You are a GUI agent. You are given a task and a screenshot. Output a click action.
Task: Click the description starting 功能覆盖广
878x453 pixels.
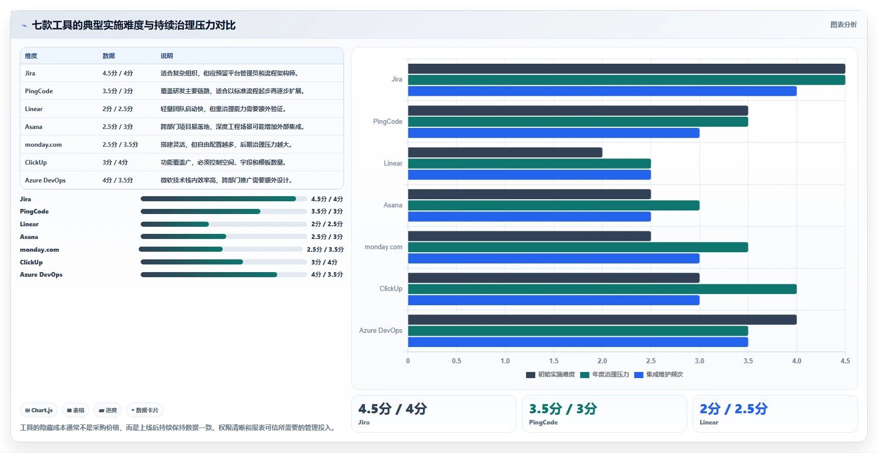click(x=223, y=163)
